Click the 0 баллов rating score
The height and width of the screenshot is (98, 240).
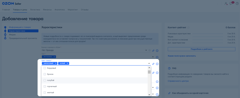pos(230,28)
